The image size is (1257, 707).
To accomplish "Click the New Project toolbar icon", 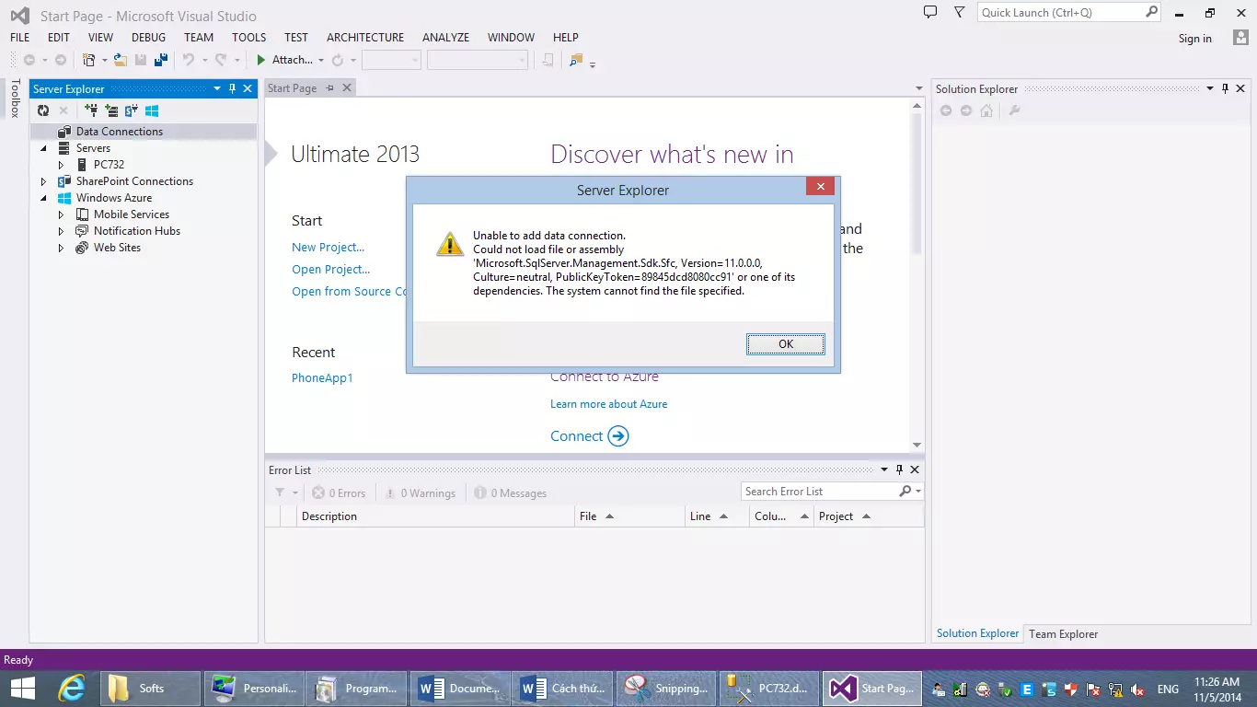I will (89, 60).
